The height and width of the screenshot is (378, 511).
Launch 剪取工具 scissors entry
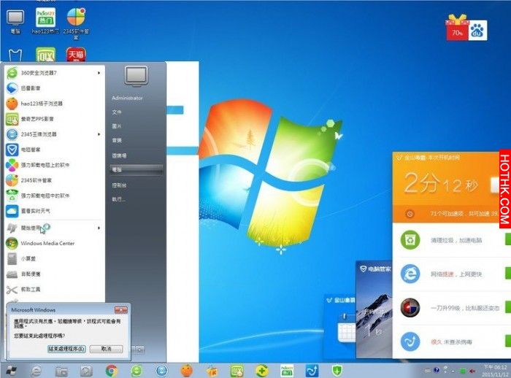[54, 290]
